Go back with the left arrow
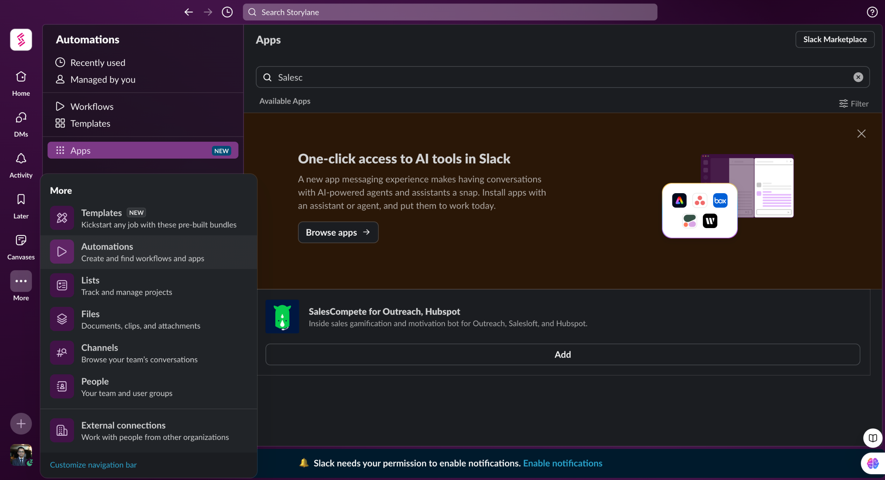Image resolution: width=885 pixels, height=480 pixels. pyautogui.click(x=188, y=12)
